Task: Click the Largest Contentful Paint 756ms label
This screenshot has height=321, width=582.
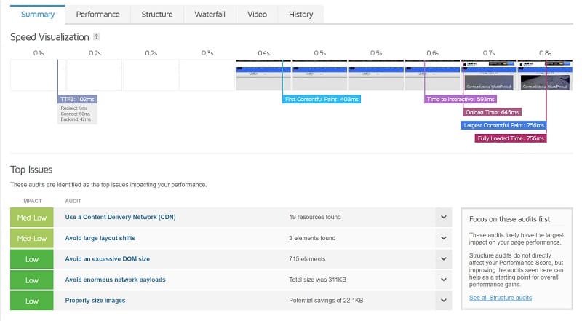Action: tap(503, 125)
